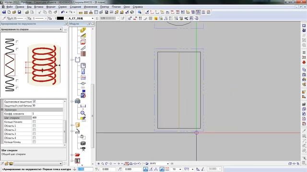The height and width of the screenshot is (172, 307).
Task: Open the value 10 dropdown in status bar
Action: [x=180, y=169]
